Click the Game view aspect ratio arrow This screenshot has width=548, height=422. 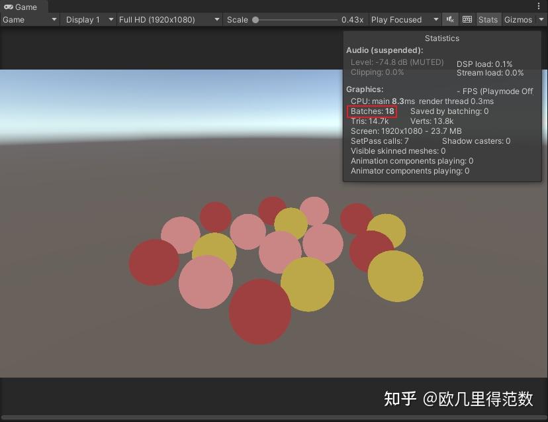(216, 19)
